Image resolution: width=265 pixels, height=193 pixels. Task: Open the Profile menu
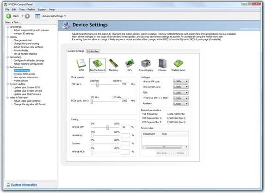(x=31, y=9)
